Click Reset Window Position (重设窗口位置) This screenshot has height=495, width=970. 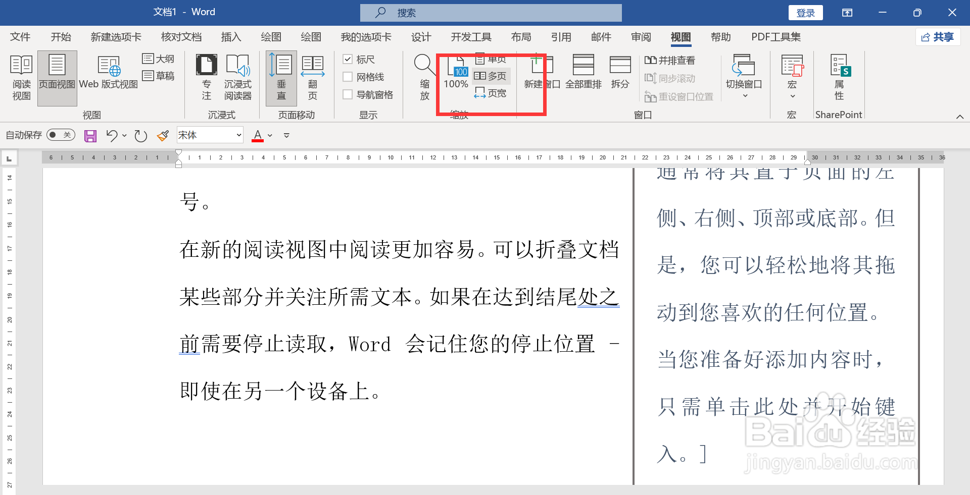click(x=679, y=96)
